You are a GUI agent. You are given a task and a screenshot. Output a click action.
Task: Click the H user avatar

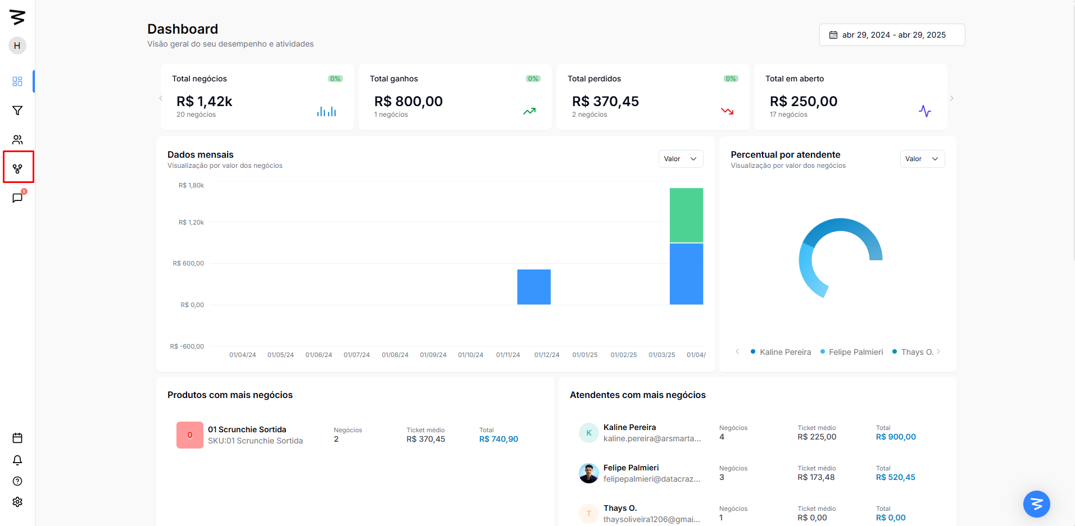point(17,45)
